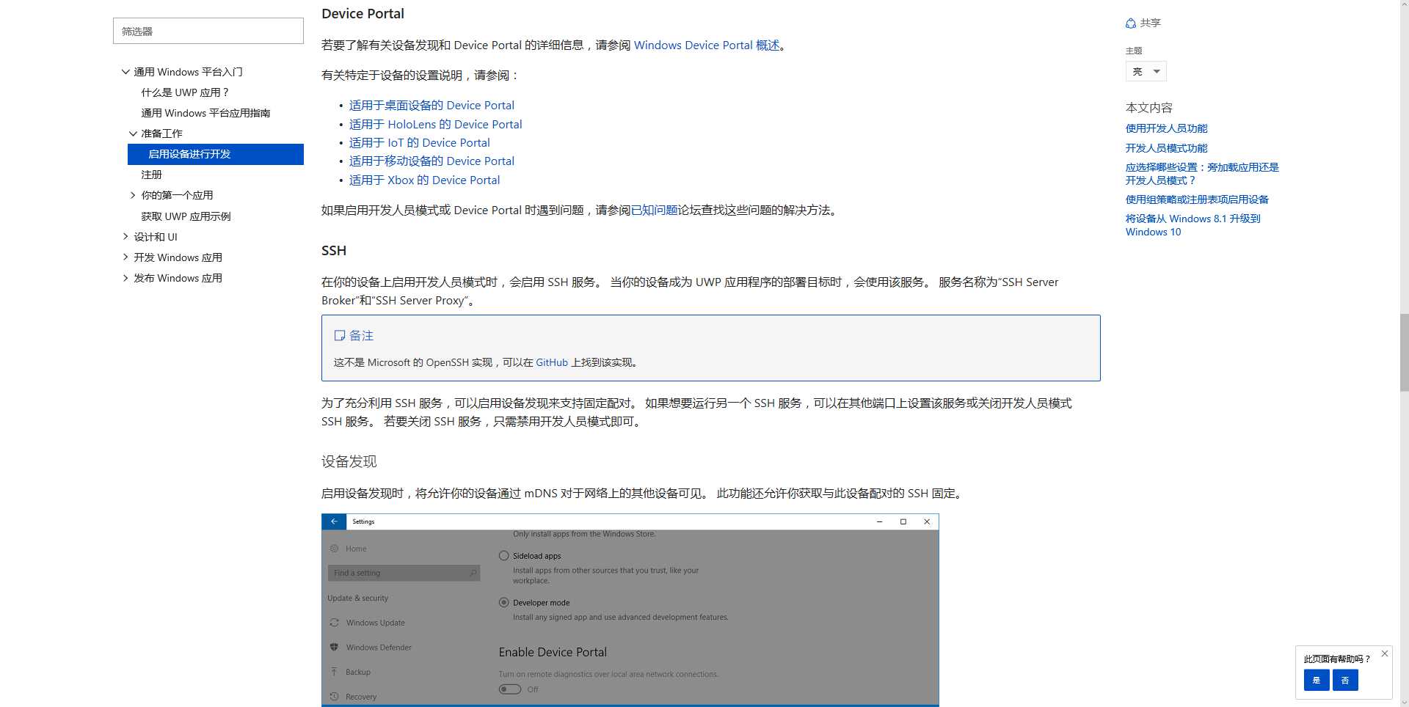This screenshot has width=1409, height=707.
Task: Open 通用 Windows 平台应用指南 page
Action: pyautogui.click(x=205, y=113)
